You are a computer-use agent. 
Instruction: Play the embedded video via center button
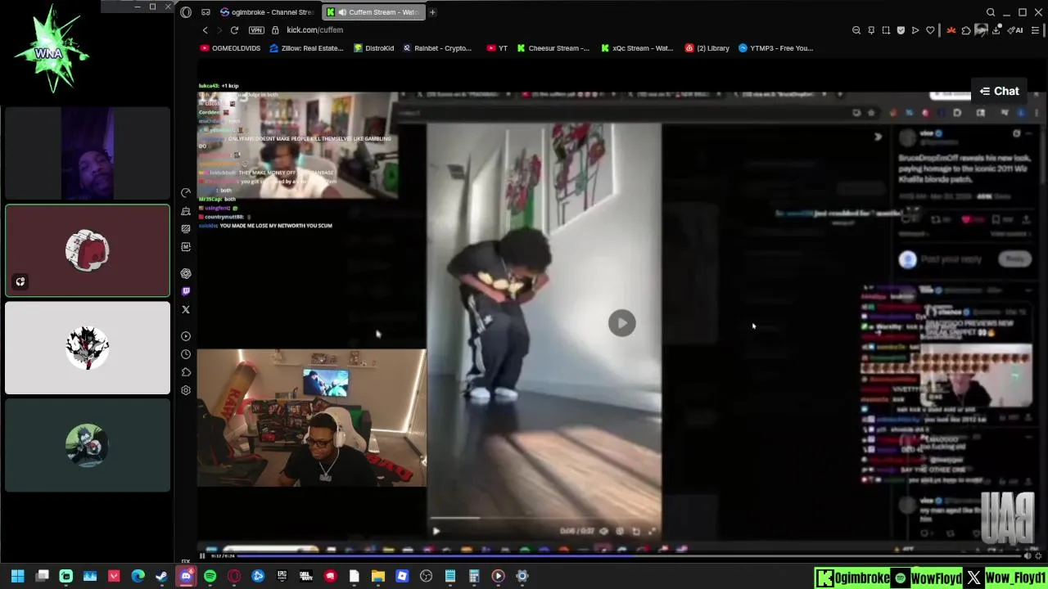621,323
